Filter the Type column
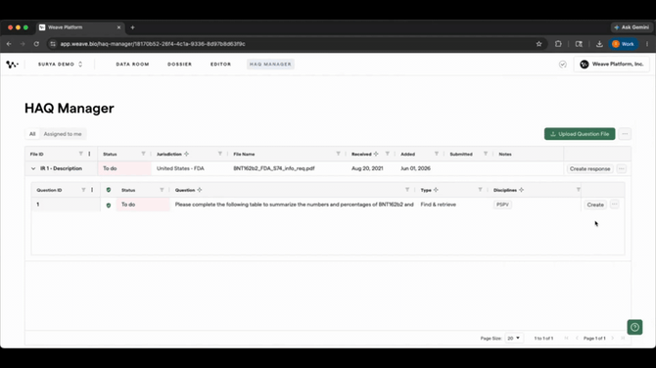This screenshot has width=656, height=368. tap(480, 190)
